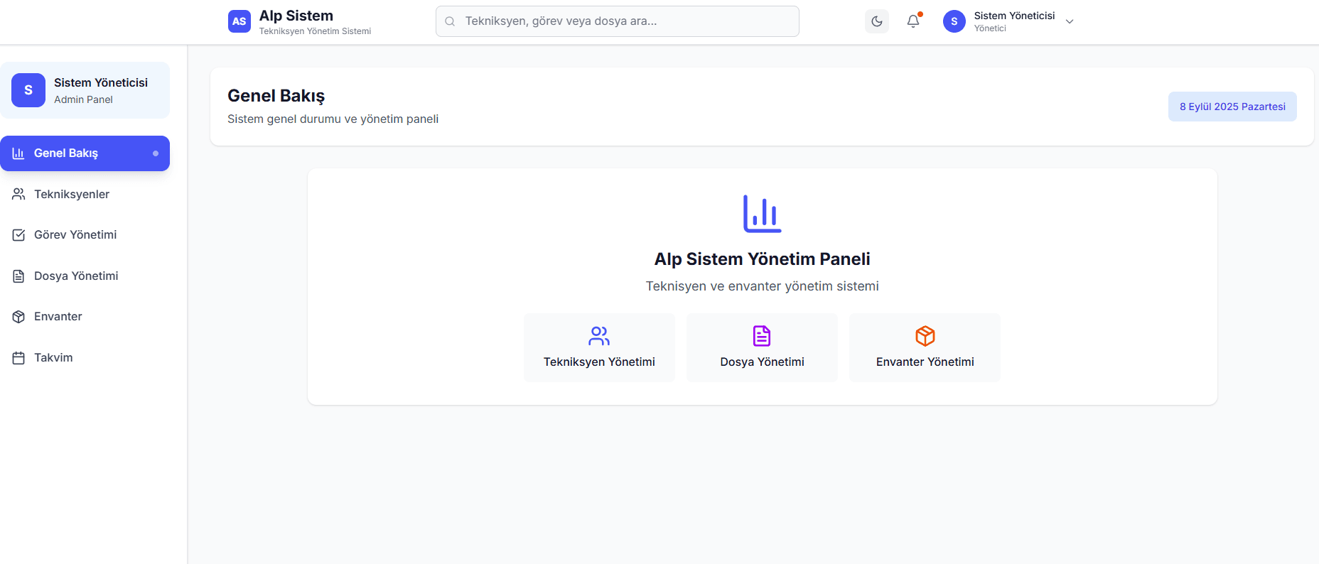The width and height of the screenshot is (1319, 564).
Task: Click the purple Dosya Yönetimi document icon
Action: point(762,335)
